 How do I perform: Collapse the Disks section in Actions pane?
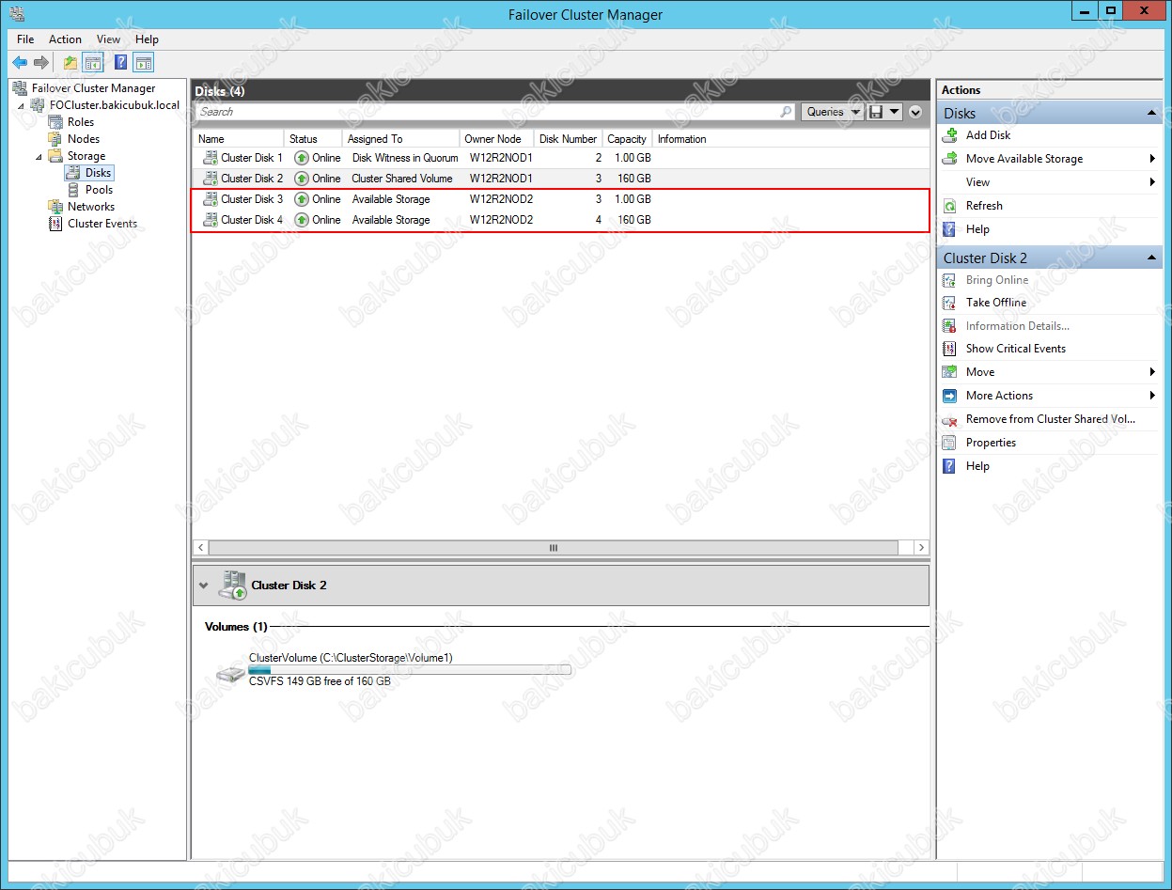pos(1151,113)
